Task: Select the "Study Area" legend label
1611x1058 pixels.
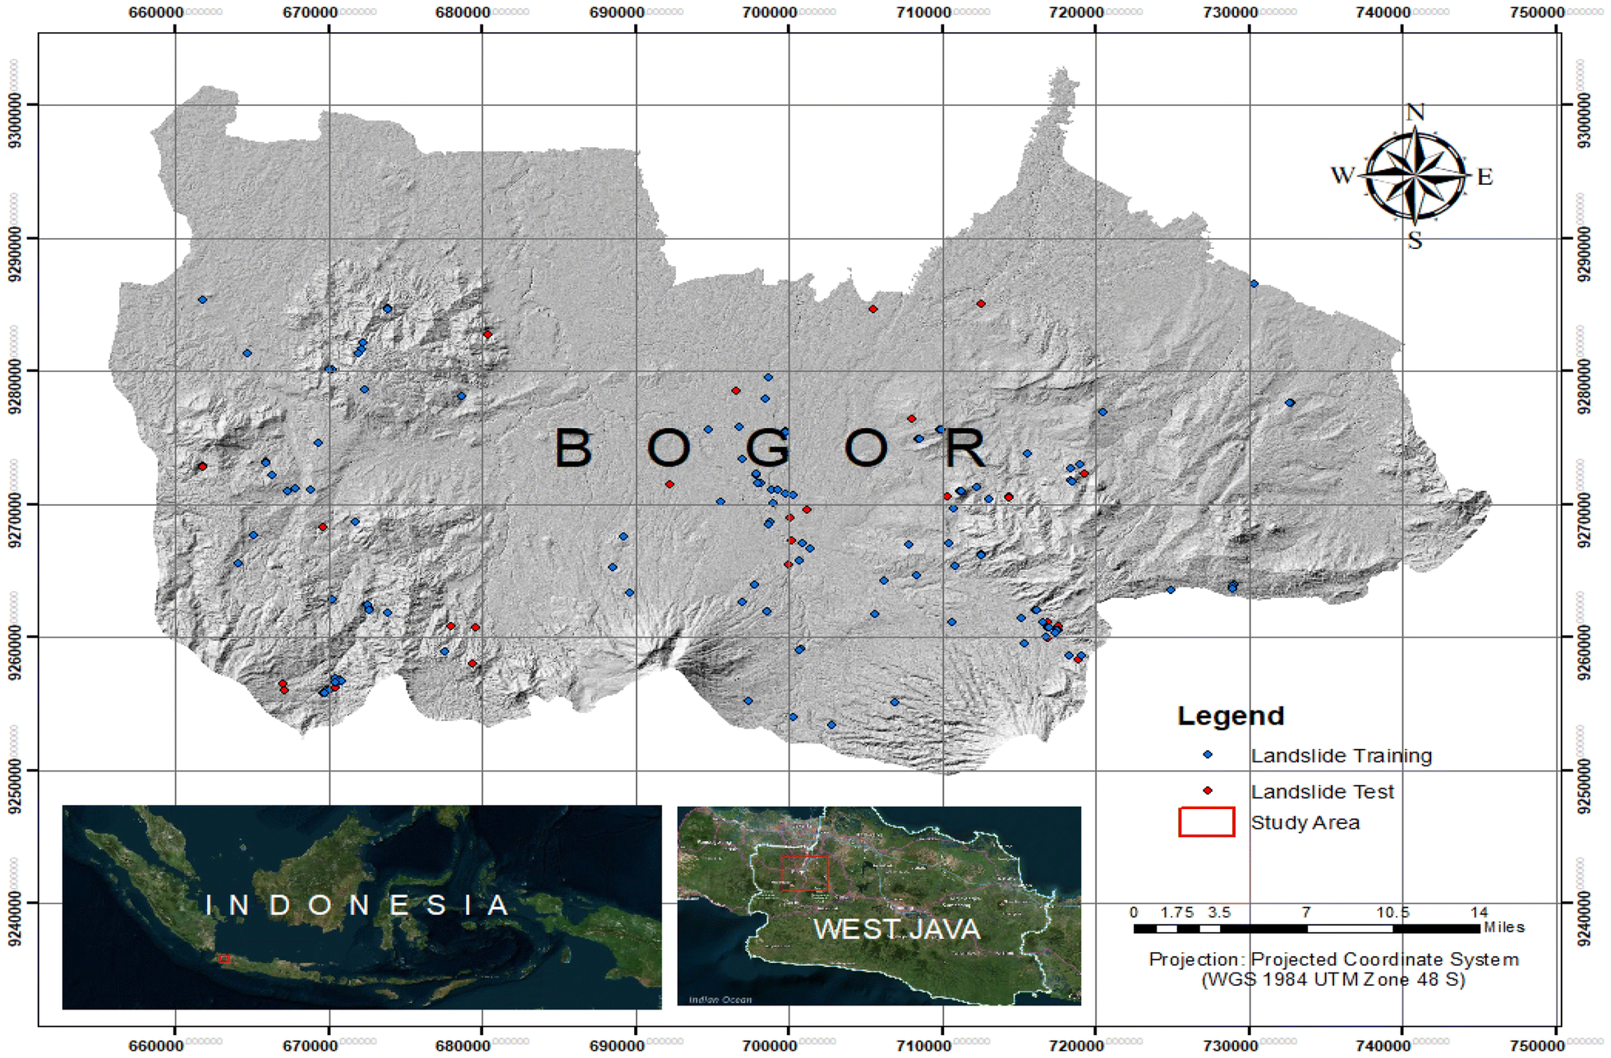Action: (1305, 823)
